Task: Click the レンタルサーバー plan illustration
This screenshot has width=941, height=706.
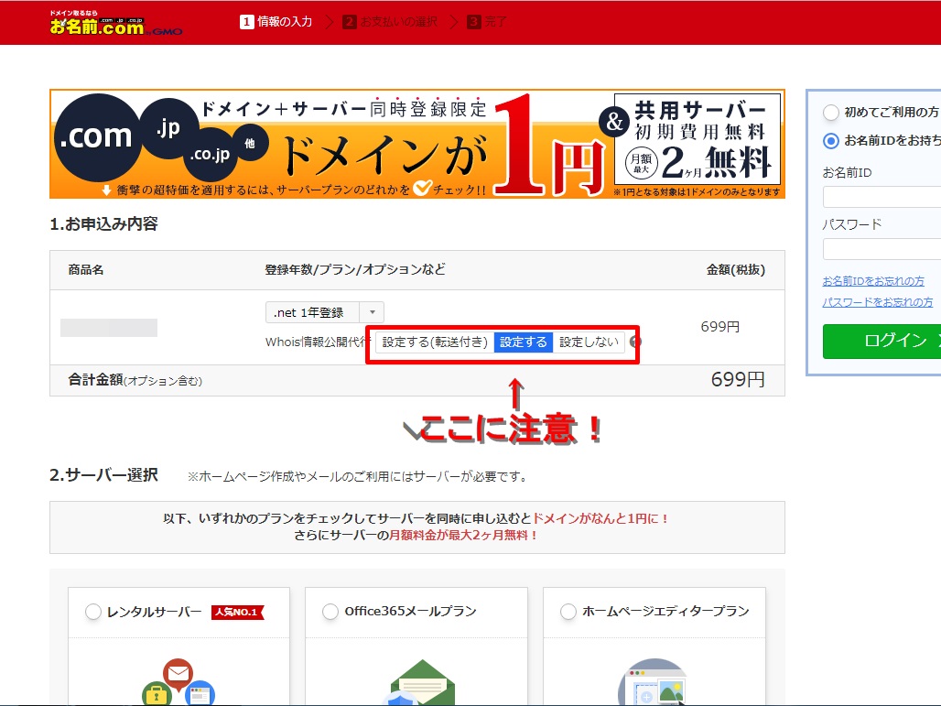Action: point(178,682)
